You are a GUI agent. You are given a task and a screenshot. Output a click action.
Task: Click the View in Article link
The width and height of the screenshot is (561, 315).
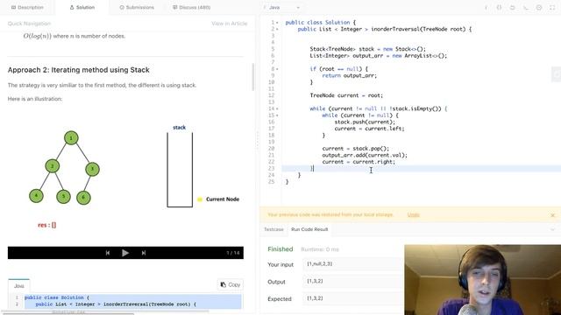(230, 24)
